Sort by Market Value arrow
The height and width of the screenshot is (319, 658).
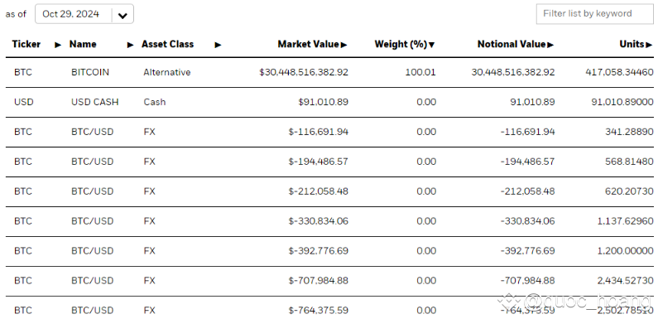coord(344,45)
